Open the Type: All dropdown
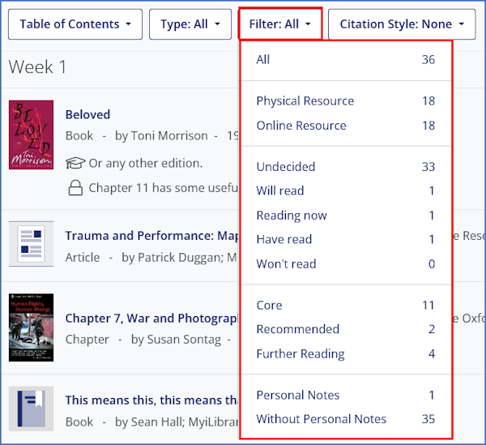Viewport: 486px width, 445px height. point(190,24)
